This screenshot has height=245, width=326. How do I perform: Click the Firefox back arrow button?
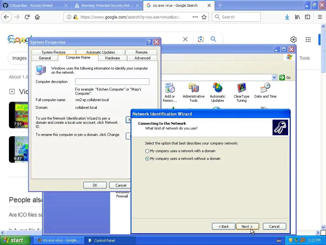pyautogui.click(x=6, y=17)
